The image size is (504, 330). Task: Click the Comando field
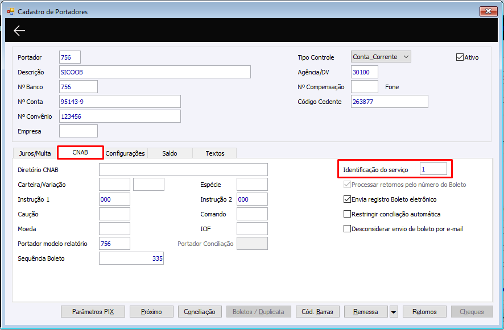tap(253, 214)
